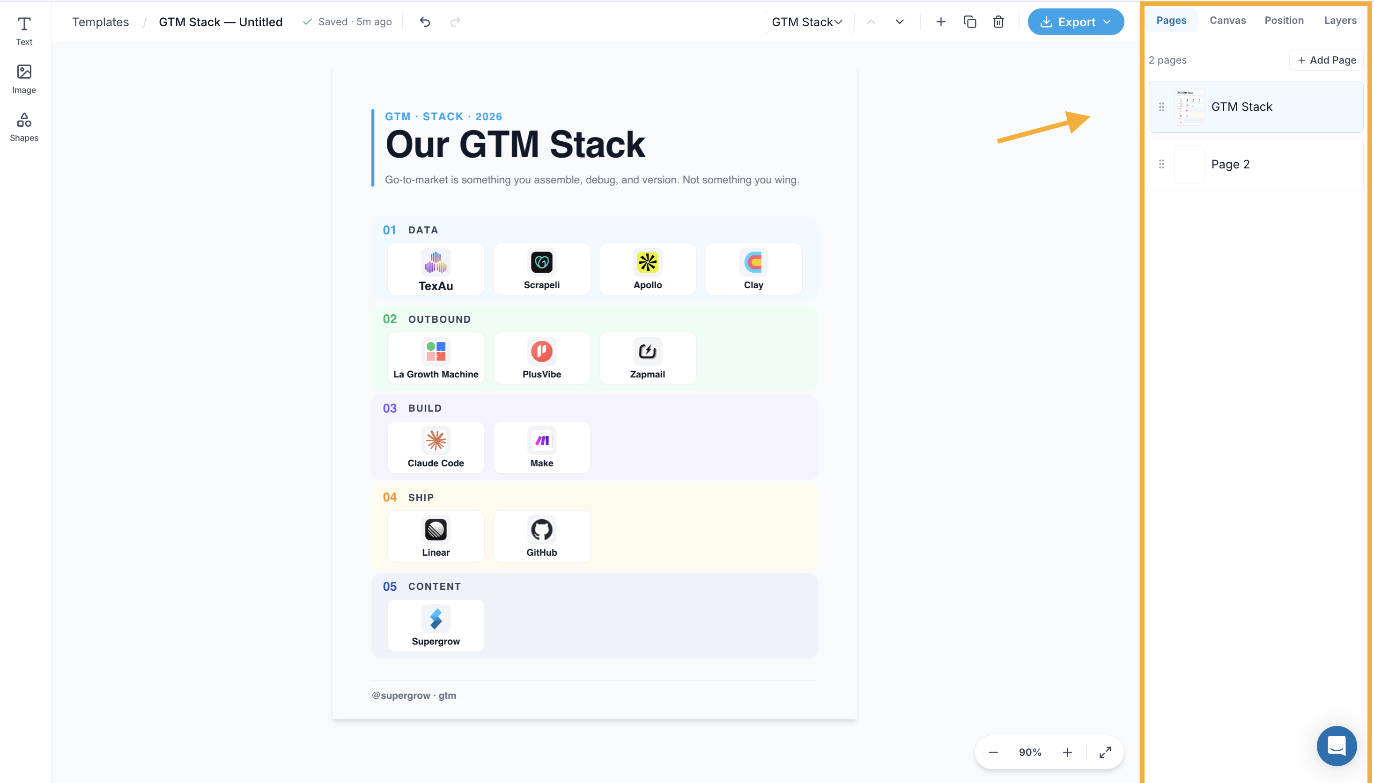1374x783 pixels.
Task: Open the Export options dropdown
Action: (1076, 22)
